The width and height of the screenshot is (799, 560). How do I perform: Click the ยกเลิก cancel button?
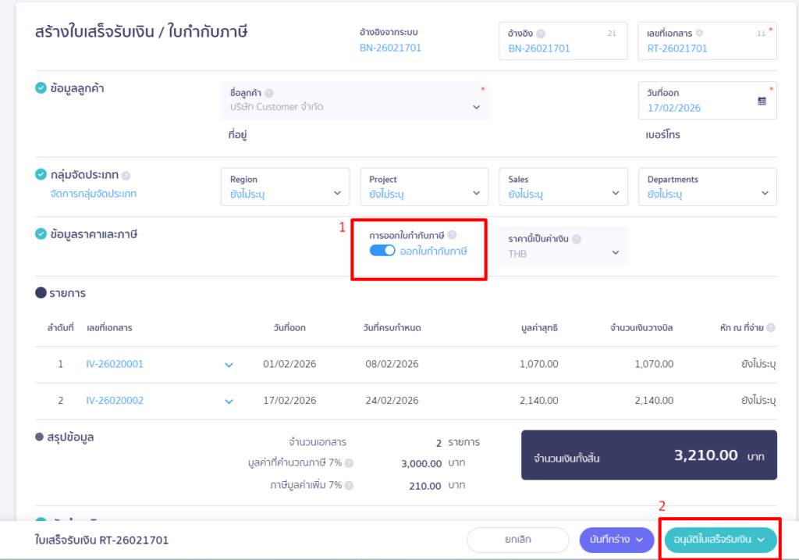coord(518,540)
